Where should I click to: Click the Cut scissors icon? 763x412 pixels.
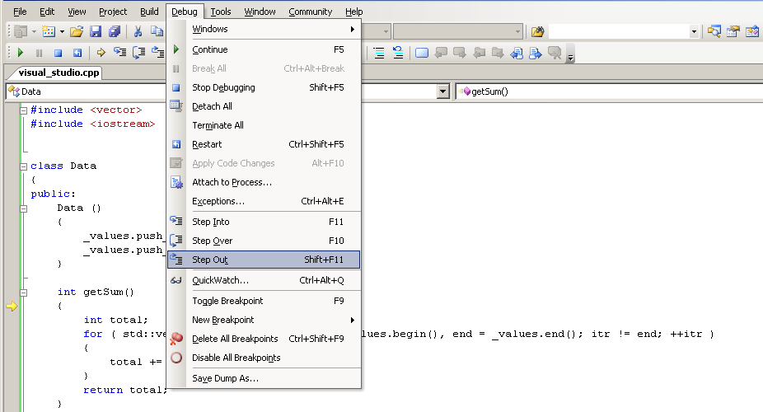[138, 31]
